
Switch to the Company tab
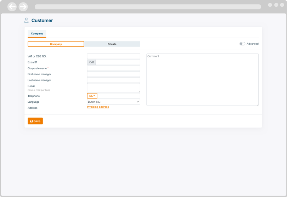(x=37, y=34)
